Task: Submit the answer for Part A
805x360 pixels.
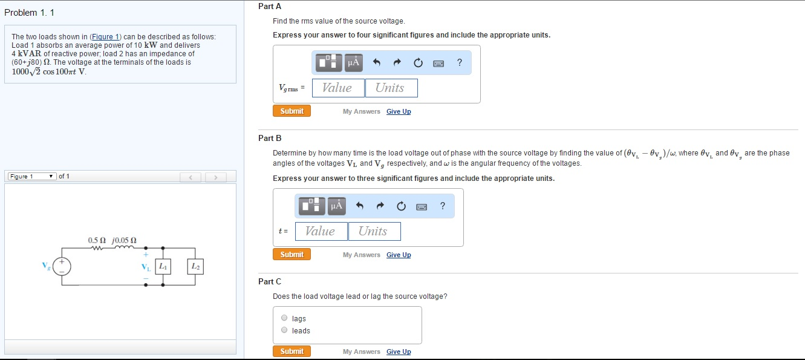Action: pyautogui.click(x=292, y=111)
